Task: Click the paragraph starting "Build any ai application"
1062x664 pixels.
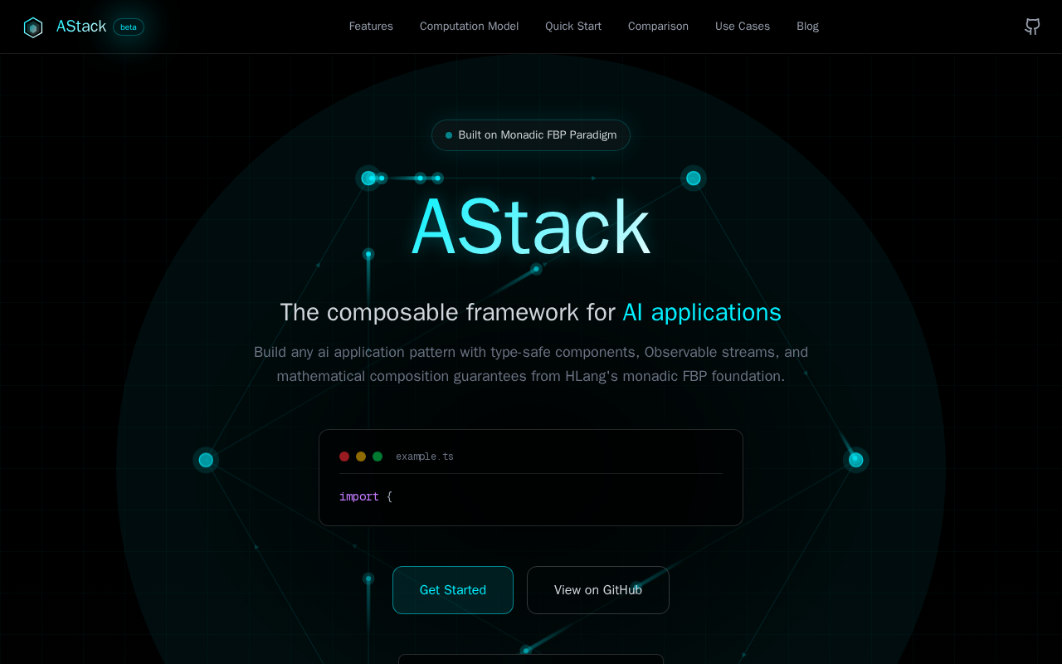Action: (x=531, y=364)
